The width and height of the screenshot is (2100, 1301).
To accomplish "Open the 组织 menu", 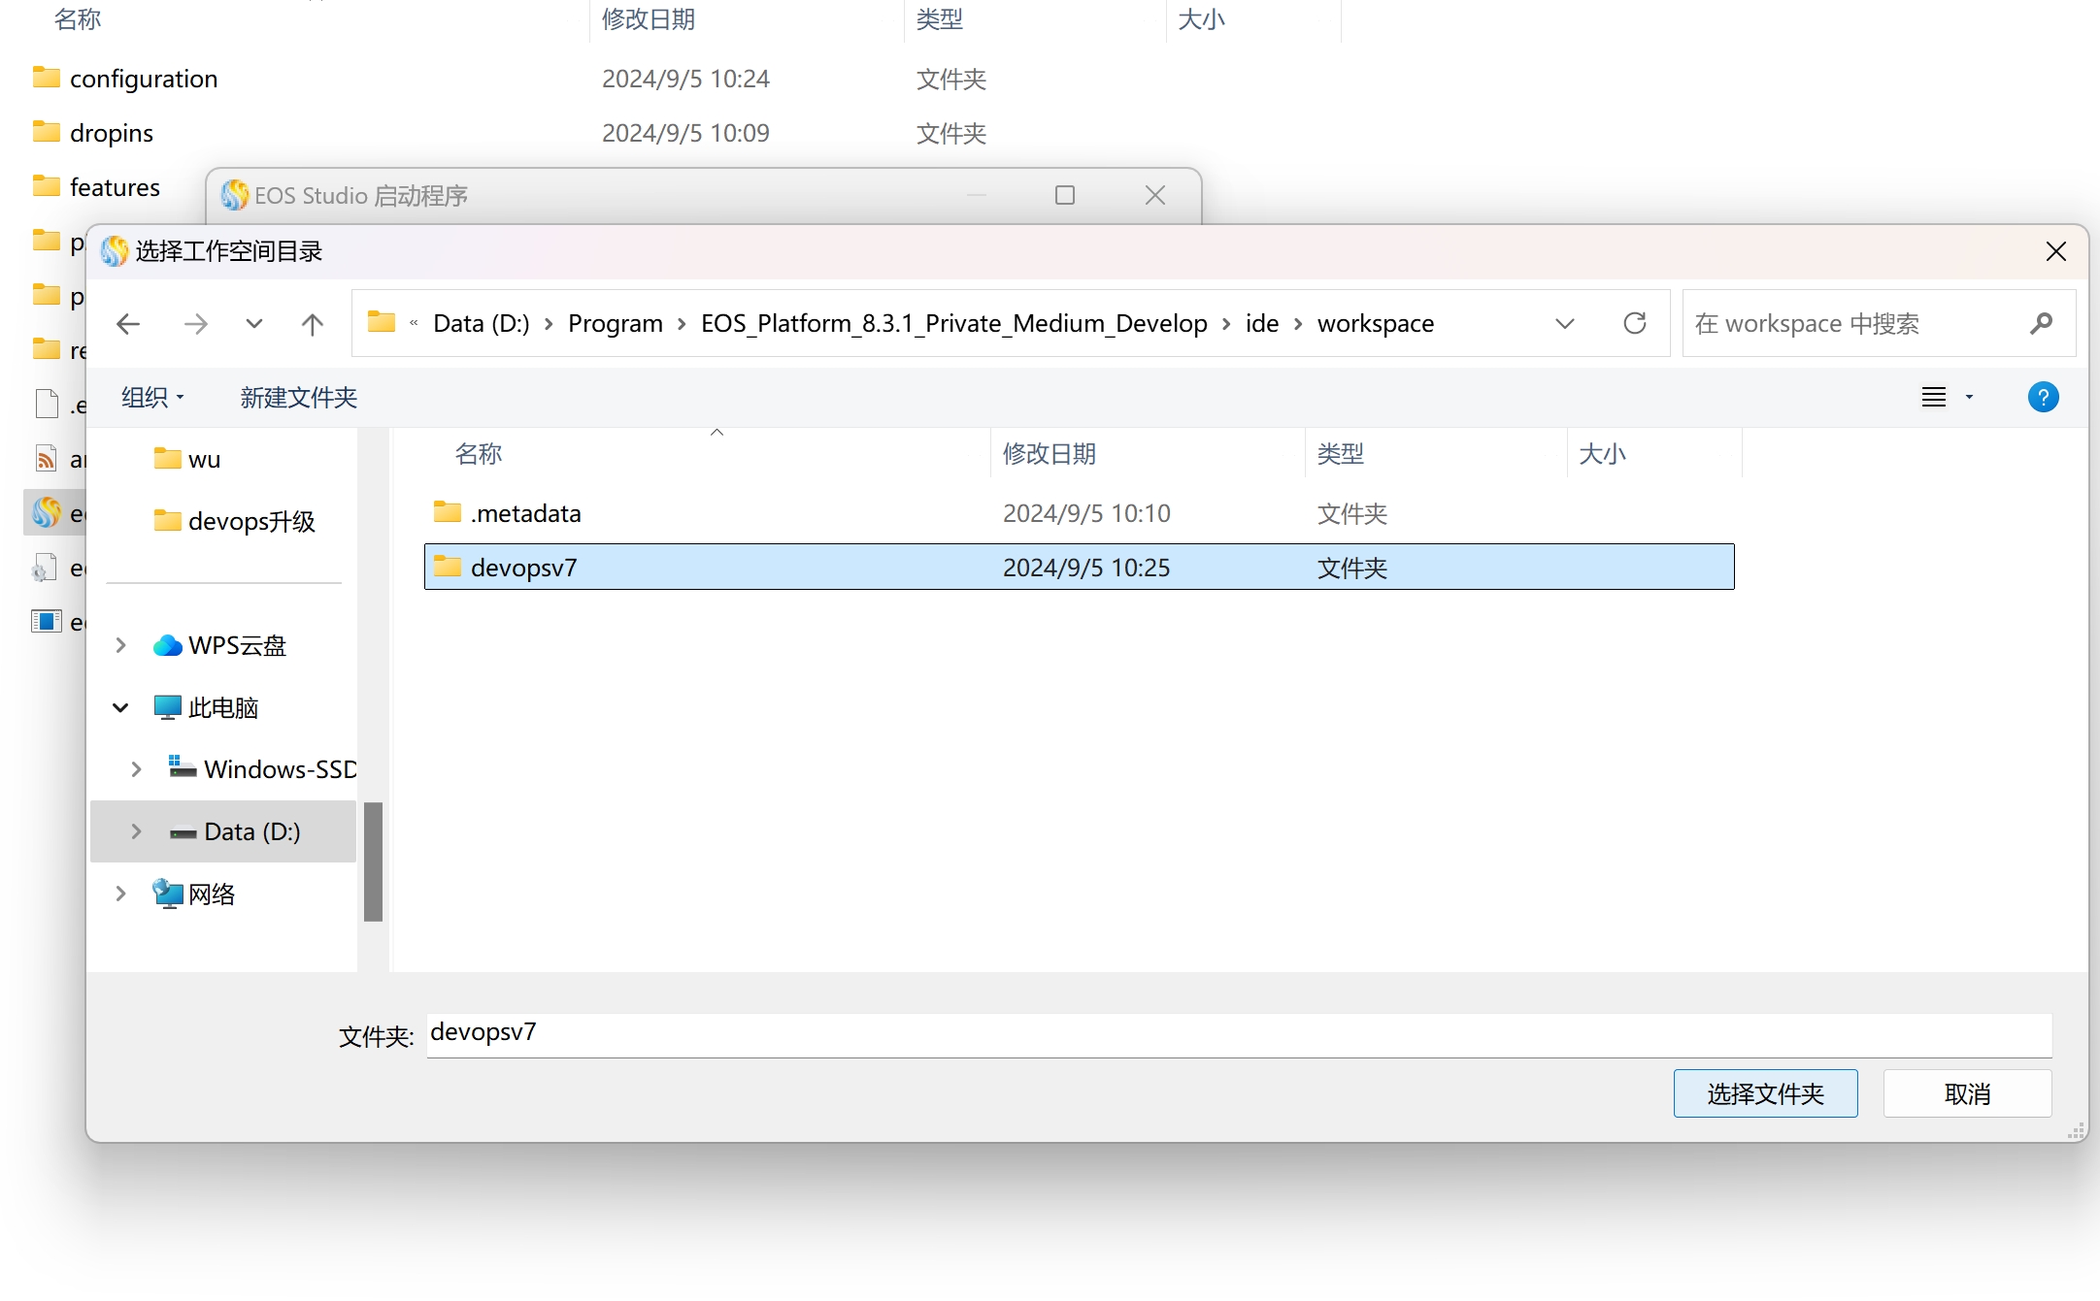I will pos(152,397).
